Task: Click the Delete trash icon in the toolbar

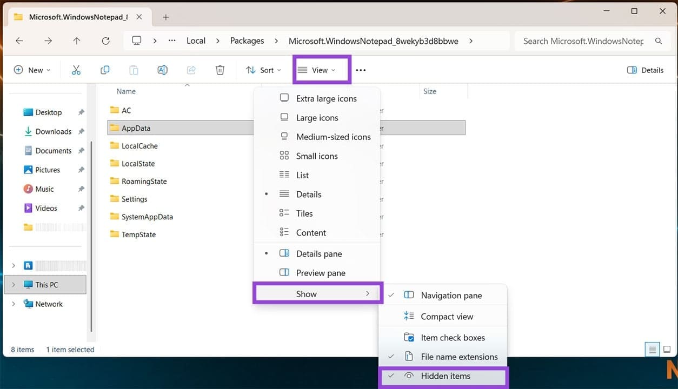Action: pyautogui.click(x=220, y=70)
